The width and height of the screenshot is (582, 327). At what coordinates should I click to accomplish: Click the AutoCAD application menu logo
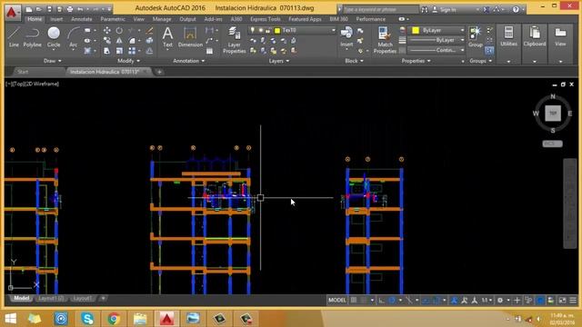point(13,12)
